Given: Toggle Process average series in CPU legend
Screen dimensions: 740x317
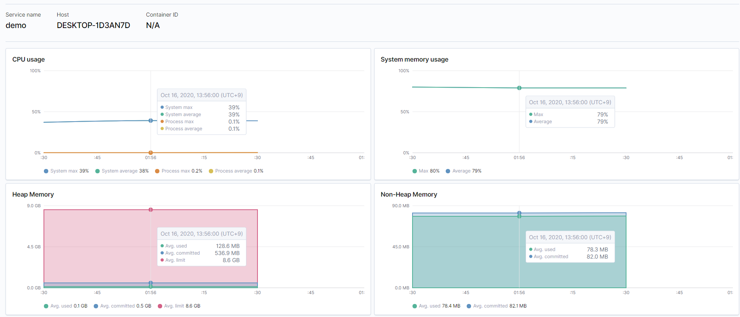Looking at the screenshot, I should 236,171.
